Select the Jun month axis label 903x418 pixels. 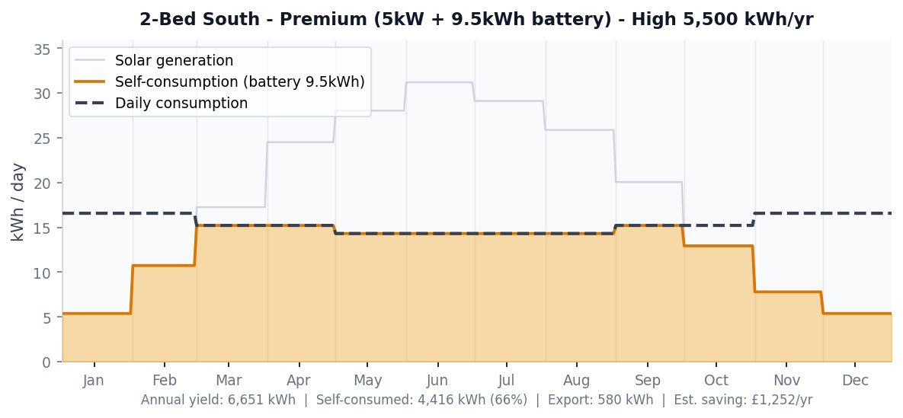click(437, 381)
